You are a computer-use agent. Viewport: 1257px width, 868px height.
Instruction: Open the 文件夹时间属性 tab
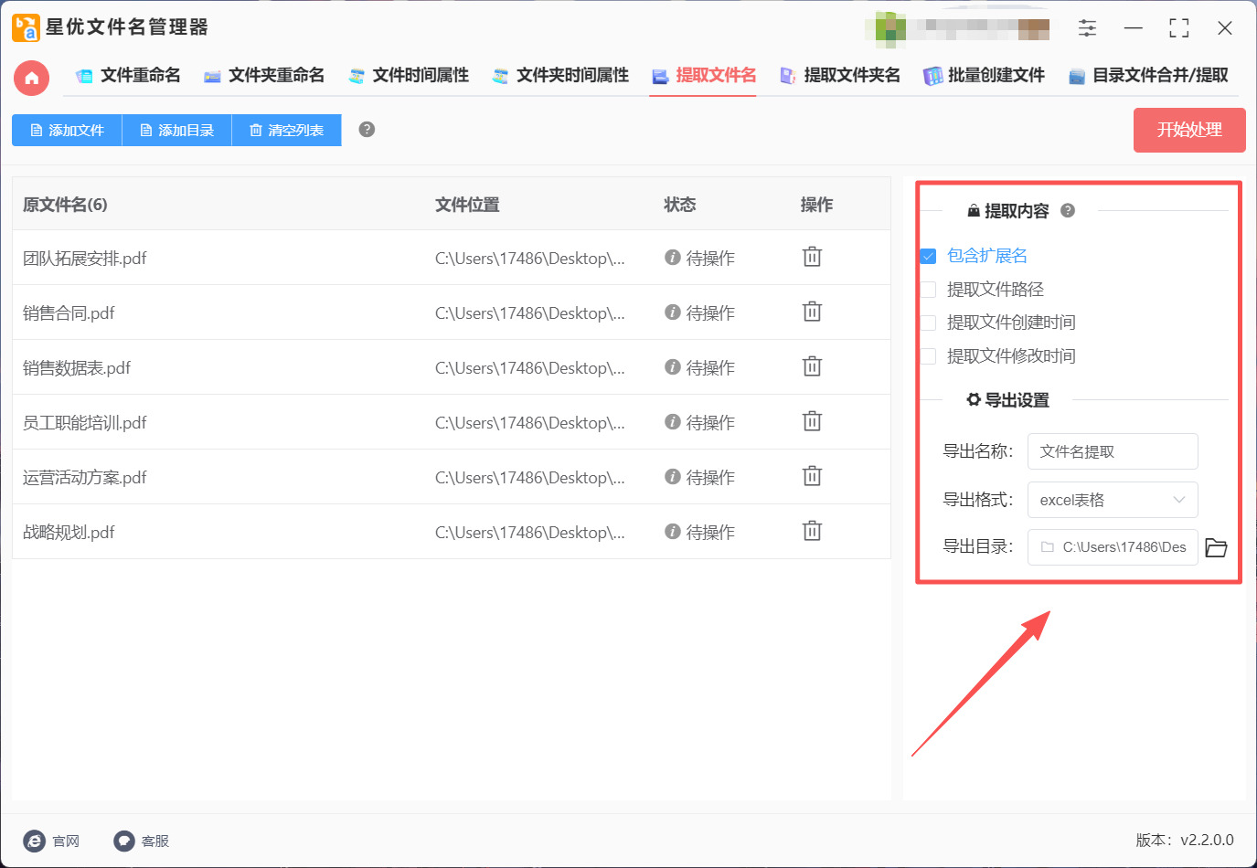coord(560,76)
